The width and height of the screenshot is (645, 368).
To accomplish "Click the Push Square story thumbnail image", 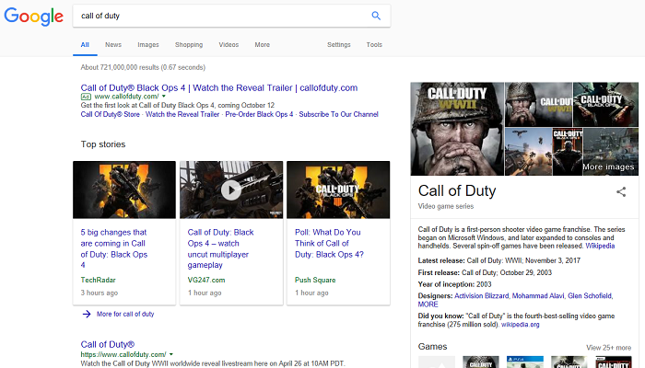I will [x=338, y=190].
